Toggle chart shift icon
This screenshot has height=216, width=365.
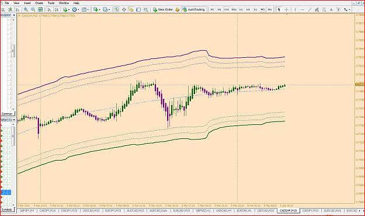[56, 9]
